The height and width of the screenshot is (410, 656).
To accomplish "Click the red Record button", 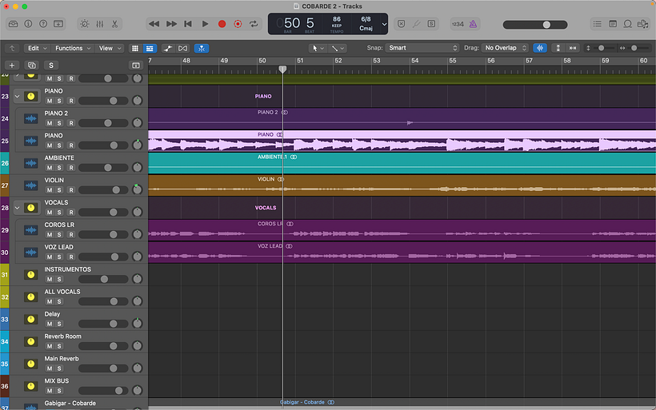I will coord(222,24).
